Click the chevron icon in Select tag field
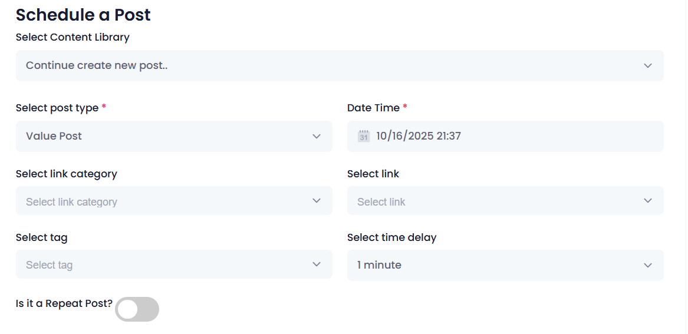Image resolution: width=688 pixels, height=334 pixels. (x=317, y=264)
